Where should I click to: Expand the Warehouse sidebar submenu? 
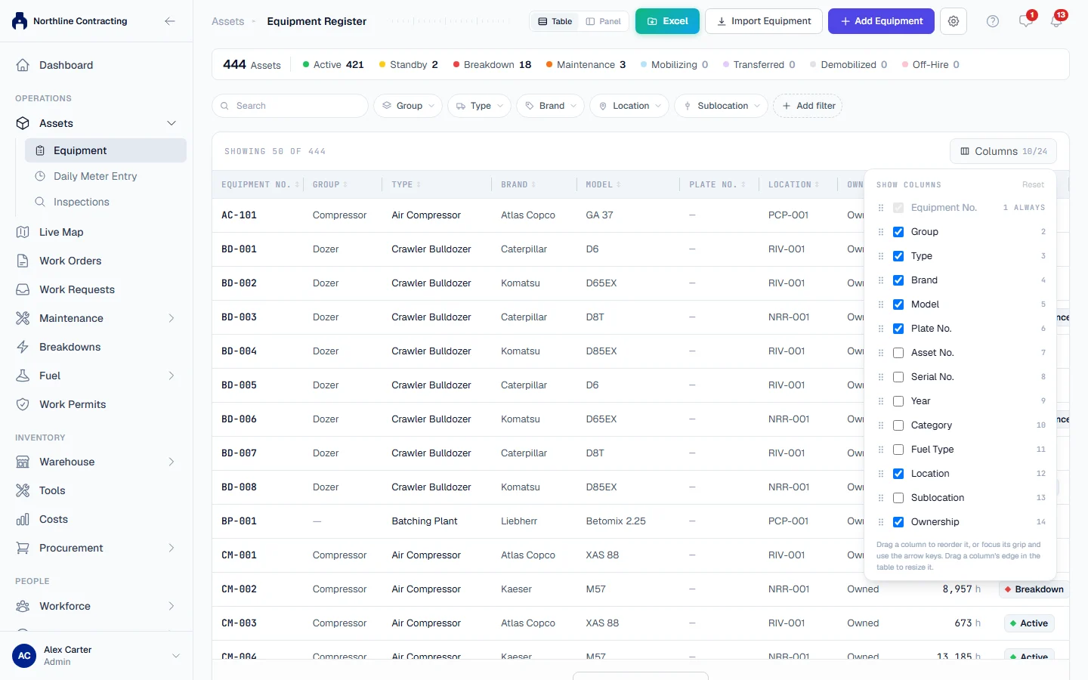pos(172,462)
